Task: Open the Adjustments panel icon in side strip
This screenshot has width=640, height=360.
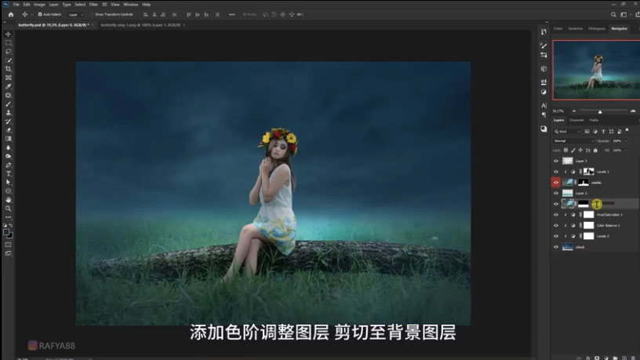Action: (544, 92)
